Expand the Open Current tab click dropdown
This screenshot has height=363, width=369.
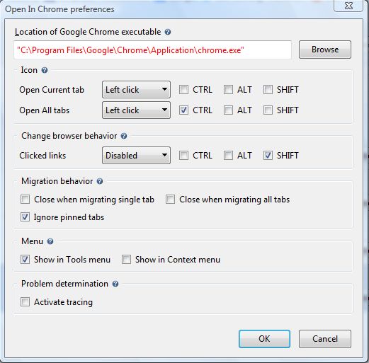coord(136,90)
